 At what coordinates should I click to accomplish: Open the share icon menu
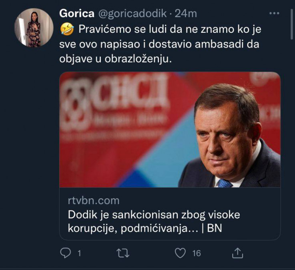point(237,253)
